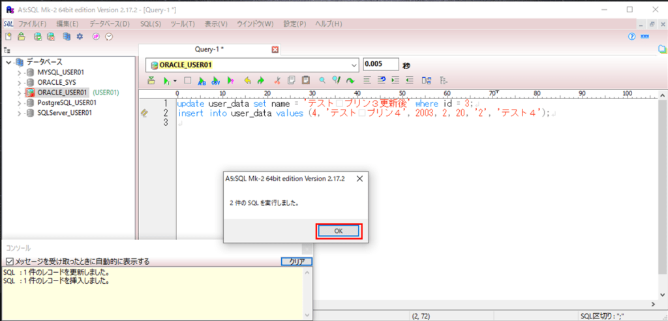Expand the PostgreSQL_USER01 tree node

pos(20,102)
